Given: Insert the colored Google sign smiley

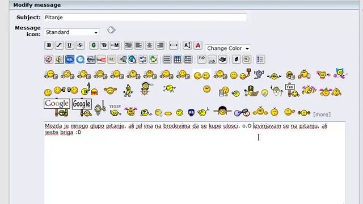Looking at the screenshot, I should point(57,107).
